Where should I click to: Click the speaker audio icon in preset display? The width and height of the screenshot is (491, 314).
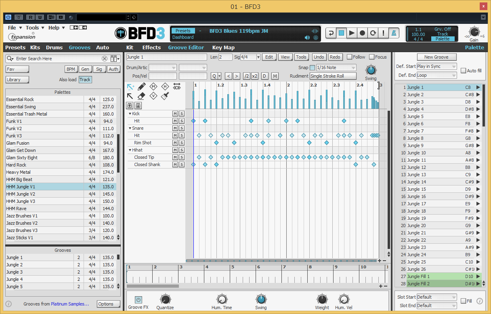coord(307,38)
